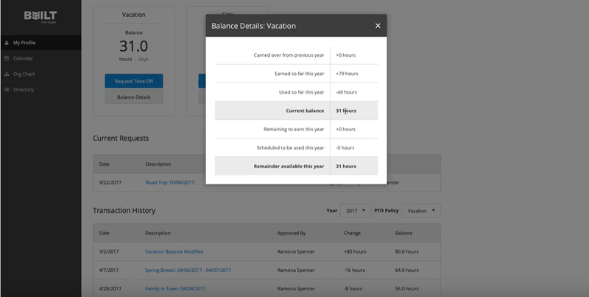Click the 'Current balance' row label

[x=305, y=111]
